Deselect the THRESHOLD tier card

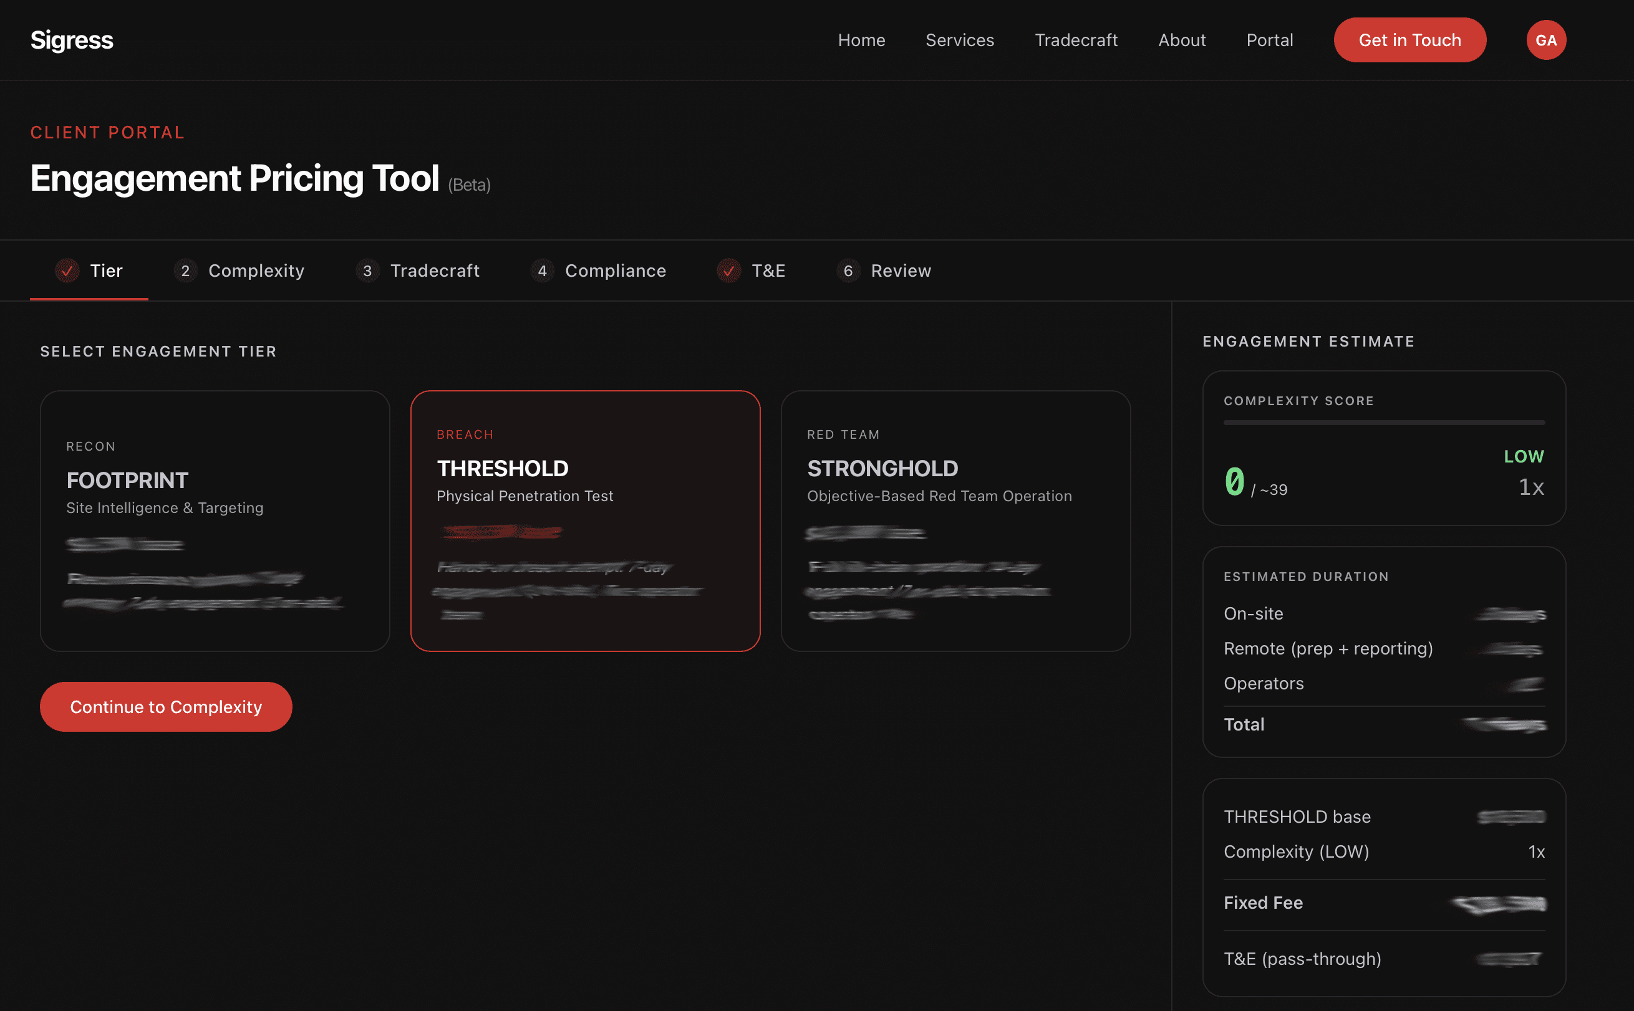click(585, 520)
